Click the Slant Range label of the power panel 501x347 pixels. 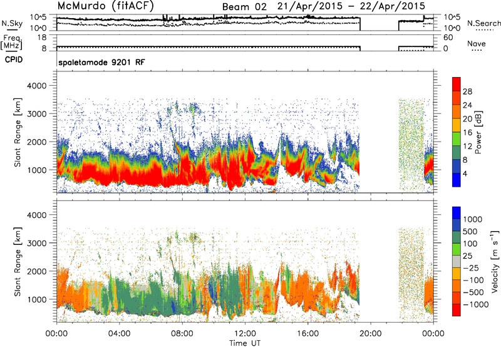[x=18, y=132]
